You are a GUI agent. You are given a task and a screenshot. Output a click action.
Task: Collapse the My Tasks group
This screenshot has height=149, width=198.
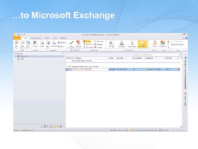(x=15, y=54)
